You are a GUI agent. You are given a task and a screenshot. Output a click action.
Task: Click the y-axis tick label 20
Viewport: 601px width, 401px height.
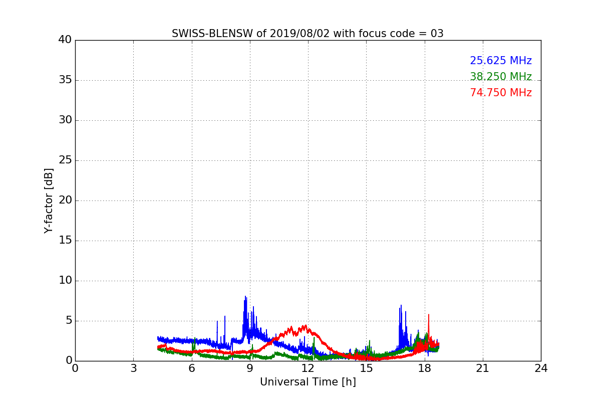pos(65,200)
